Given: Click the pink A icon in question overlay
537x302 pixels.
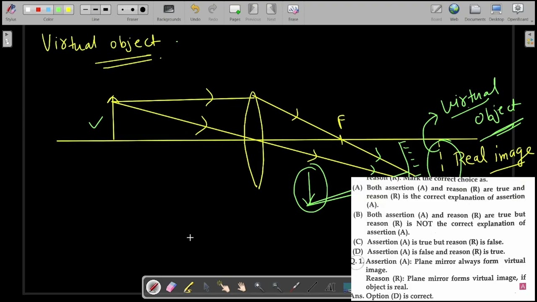Looking at the screenshot, I should click(523, 286).
